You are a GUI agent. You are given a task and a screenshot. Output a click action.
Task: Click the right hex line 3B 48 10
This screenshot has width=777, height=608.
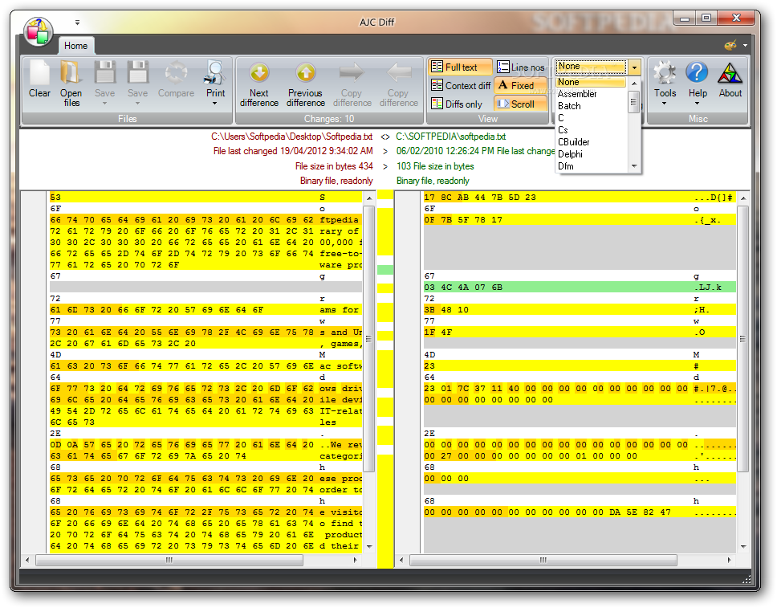[x=580, y=310]
